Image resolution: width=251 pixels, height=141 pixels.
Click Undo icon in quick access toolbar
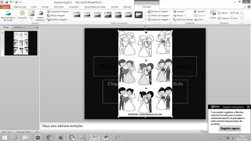point(10,2)
